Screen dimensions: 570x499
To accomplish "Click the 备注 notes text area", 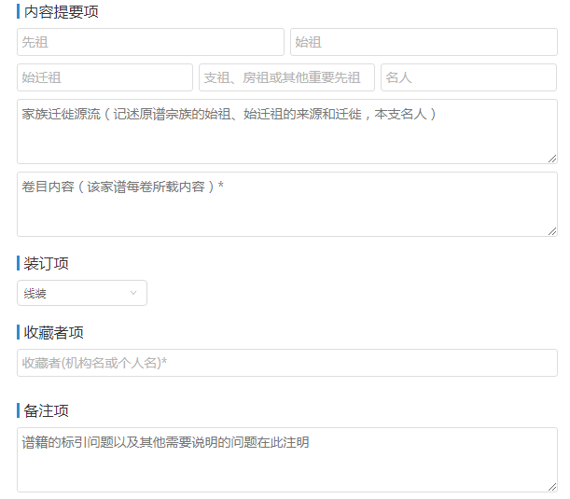I will (286, 460).
